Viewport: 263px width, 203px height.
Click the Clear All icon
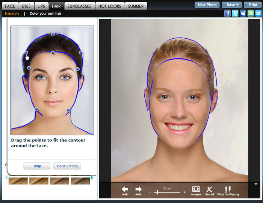point(210,189)
